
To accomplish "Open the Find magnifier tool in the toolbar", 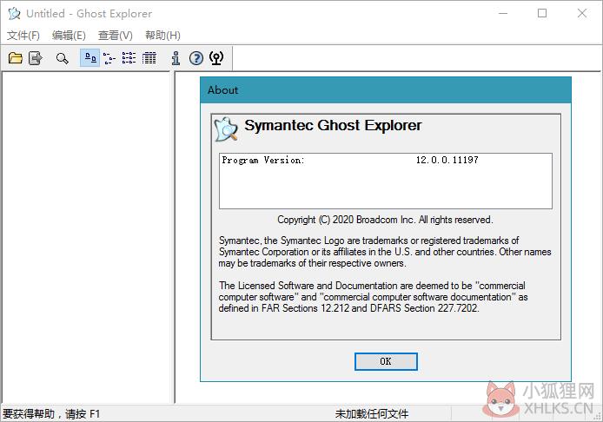I will point(62,58).
